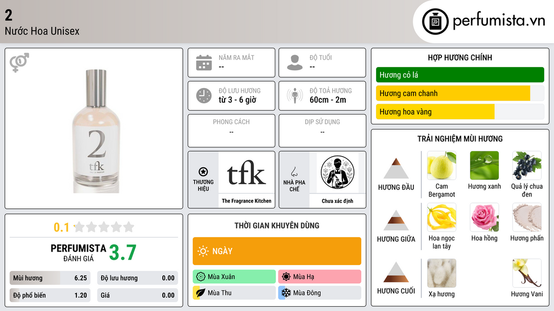Click the Cam Bergamot note image

pyautogui.click(x=441, y=165)
